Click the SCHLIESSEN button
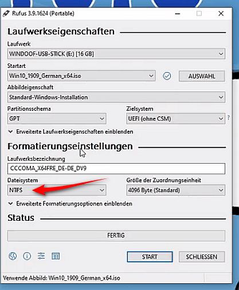 pyautogui.click(x=202, y=257)
